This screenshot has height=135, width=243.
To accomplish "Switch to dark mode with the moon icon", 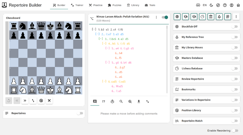I will tap(211, 5).
